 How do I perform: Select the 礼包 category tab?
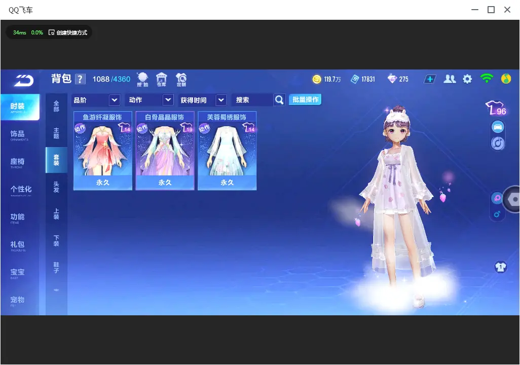20,245
